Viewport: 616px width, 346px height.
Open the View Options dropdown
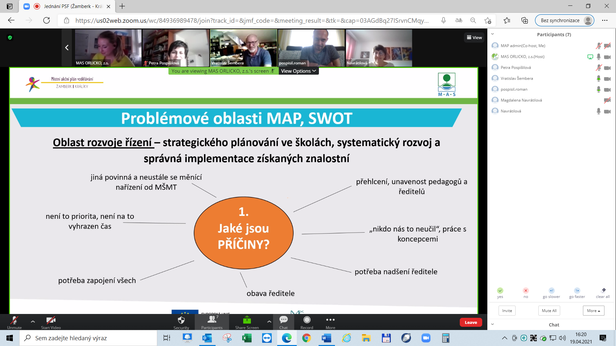click(298, 71)
